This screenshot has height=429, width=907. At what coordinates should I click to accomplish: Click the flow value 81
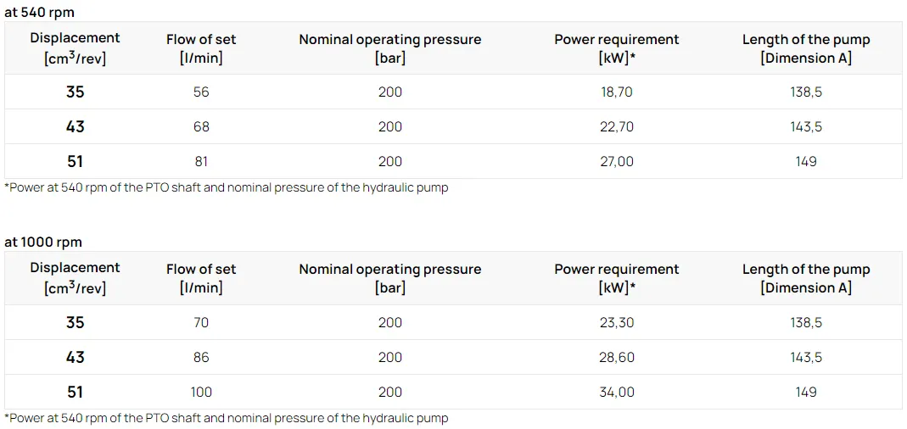click(201, 161)
